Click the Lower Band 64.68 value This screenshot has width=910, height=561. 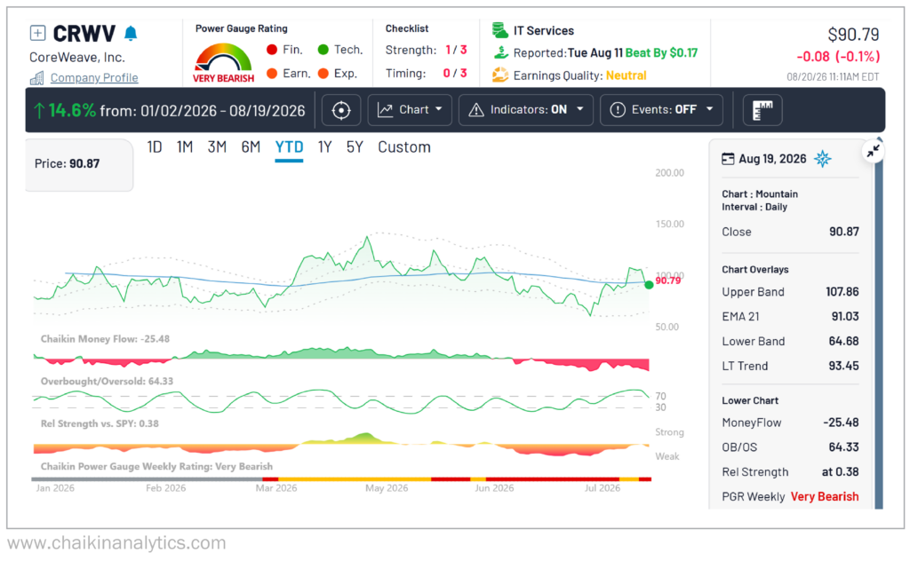pos(844,342)
